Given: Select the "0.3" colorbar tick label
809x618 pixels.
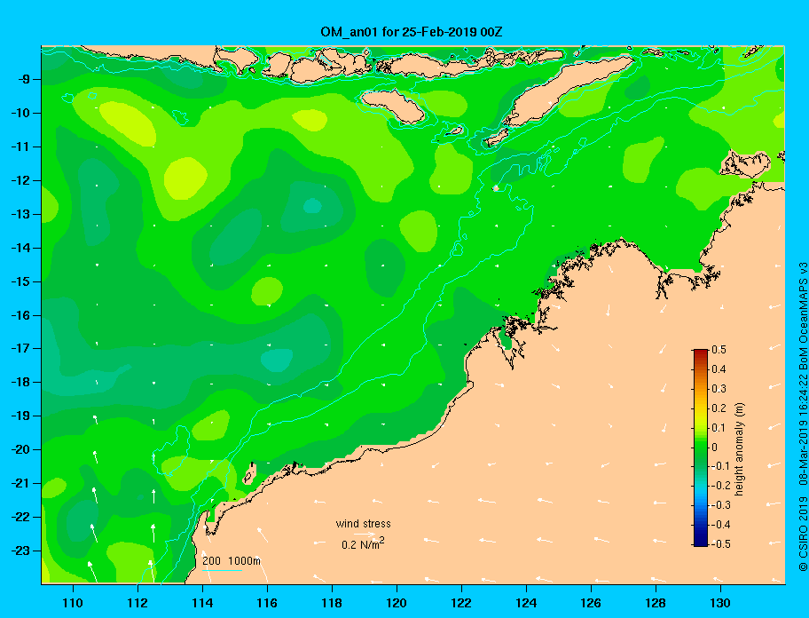Looking at the screenshot, I should coord(719,389).
